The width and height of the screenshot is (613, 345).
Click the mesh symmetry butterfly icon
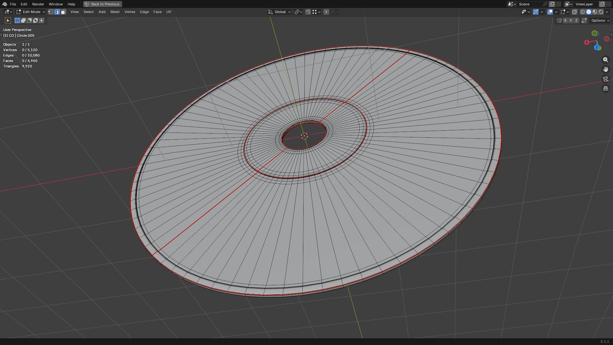(559, 20)
